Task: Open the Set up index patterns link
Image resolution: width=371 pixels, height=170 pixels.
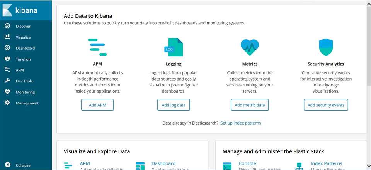Action: (x=241, y=123)
